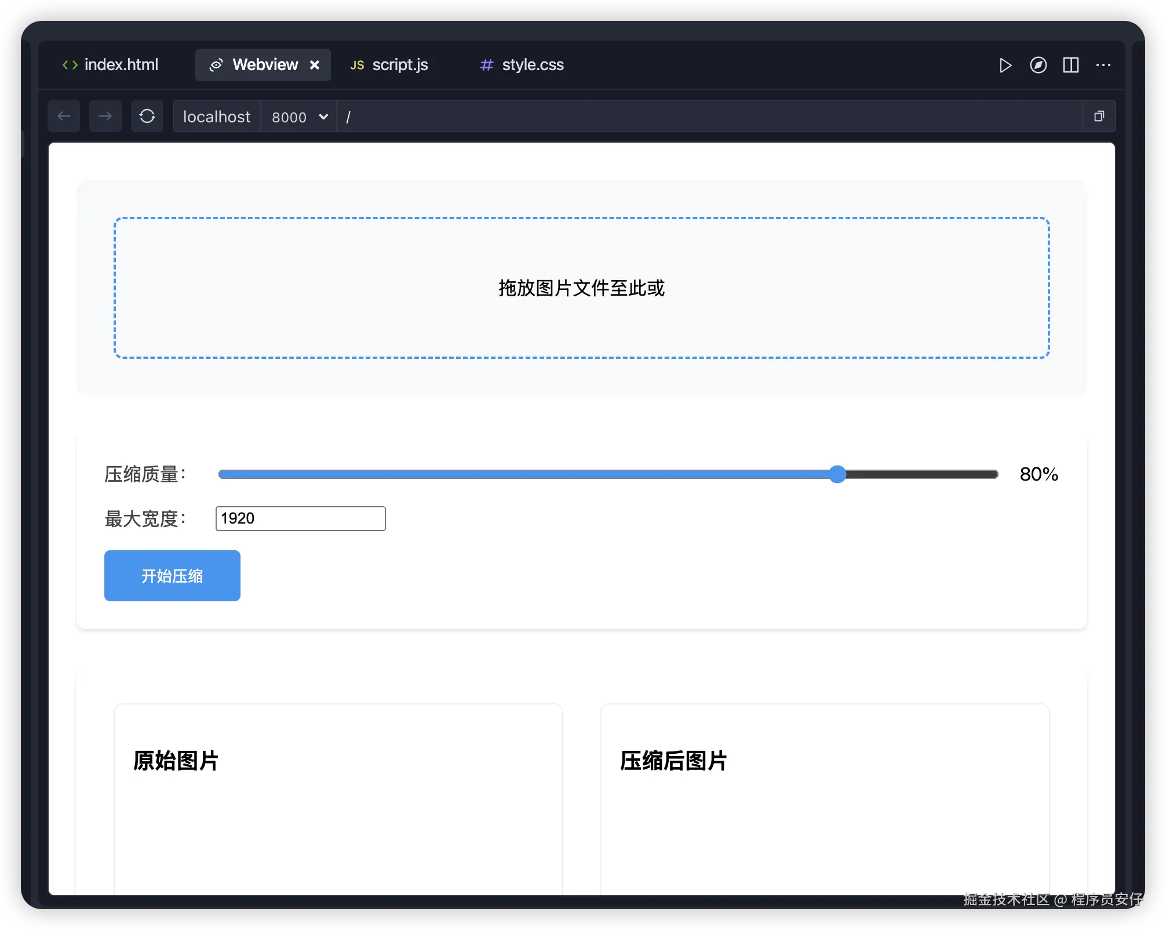Navigate forward using the right arrow icon
The height and width of the screenshot is (930, 1166).
coord(105,116)
